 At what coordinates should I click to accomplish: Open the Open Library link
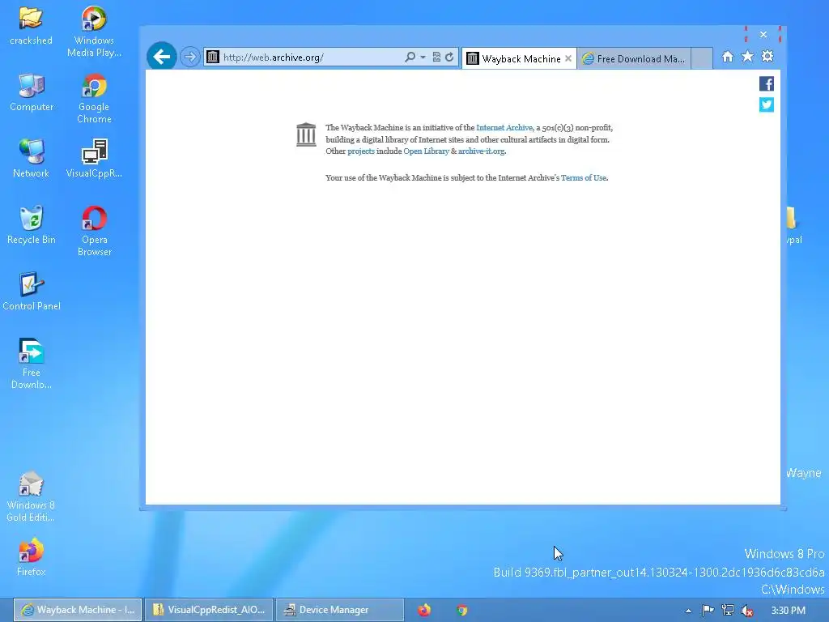pos(426,151)
